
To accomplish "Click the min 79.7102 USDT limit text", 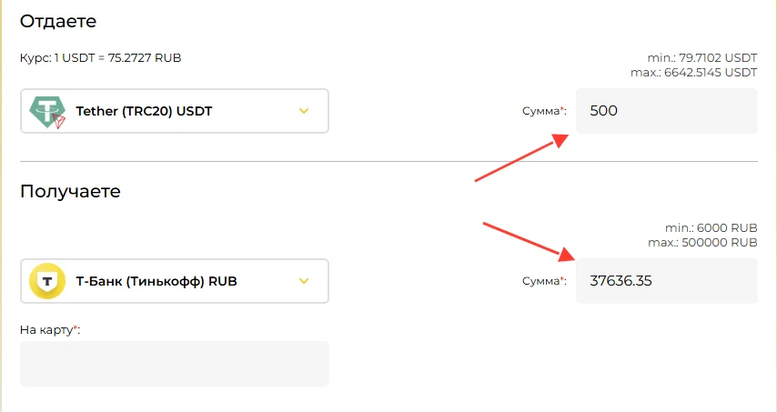I will [x=702, y=58].
